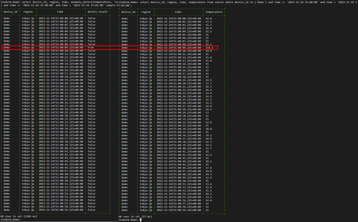
Task: Click the left pane's bottom lindorm:demo prompt
Action: (x=10, y=219)
